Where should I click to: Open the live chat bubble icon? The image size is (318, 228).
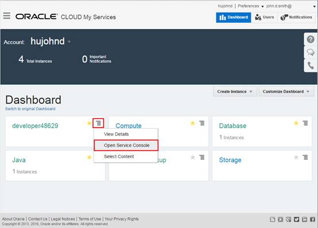coord(311,52)
